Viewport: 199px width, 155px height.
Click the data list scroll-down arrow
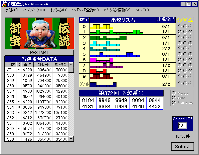(x=71, y=139)
